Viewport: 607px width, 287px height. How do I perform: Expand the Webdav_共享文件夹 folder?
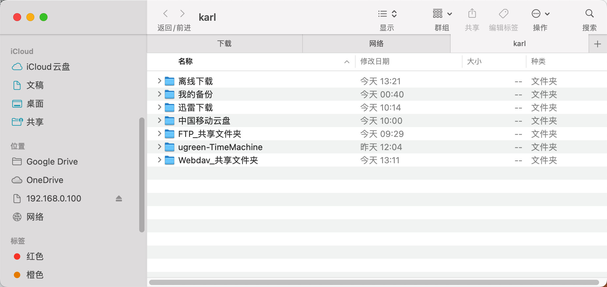click(x=159, y=160)
